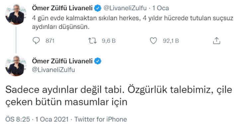Image resolution: width=249 pixels, height=124 pixels.
Task: Click the verified badge in the first tweet
Action: click(98, 8)
